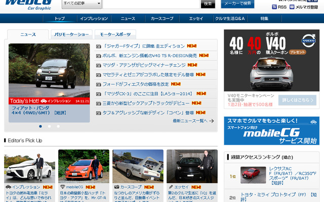The height and width of the screenshot is (202, 324).
Task: Open the ニュース item in blue navigation bar
Action: tap(128, 19)
